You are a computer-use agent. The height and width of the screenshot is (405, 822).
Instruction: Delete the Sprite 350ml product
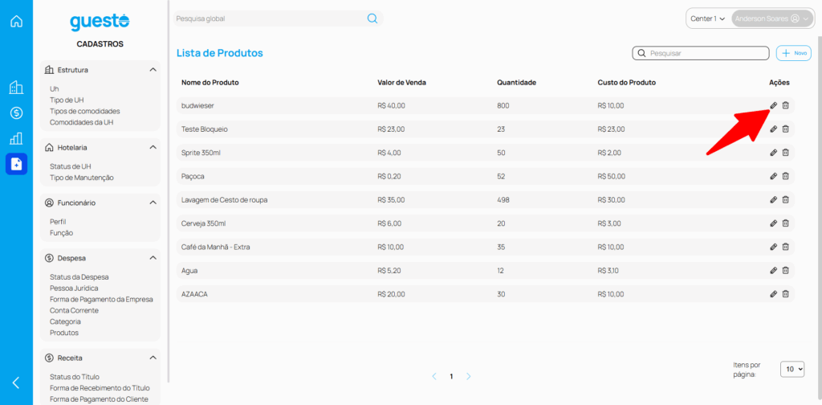[x=786, y=152]
